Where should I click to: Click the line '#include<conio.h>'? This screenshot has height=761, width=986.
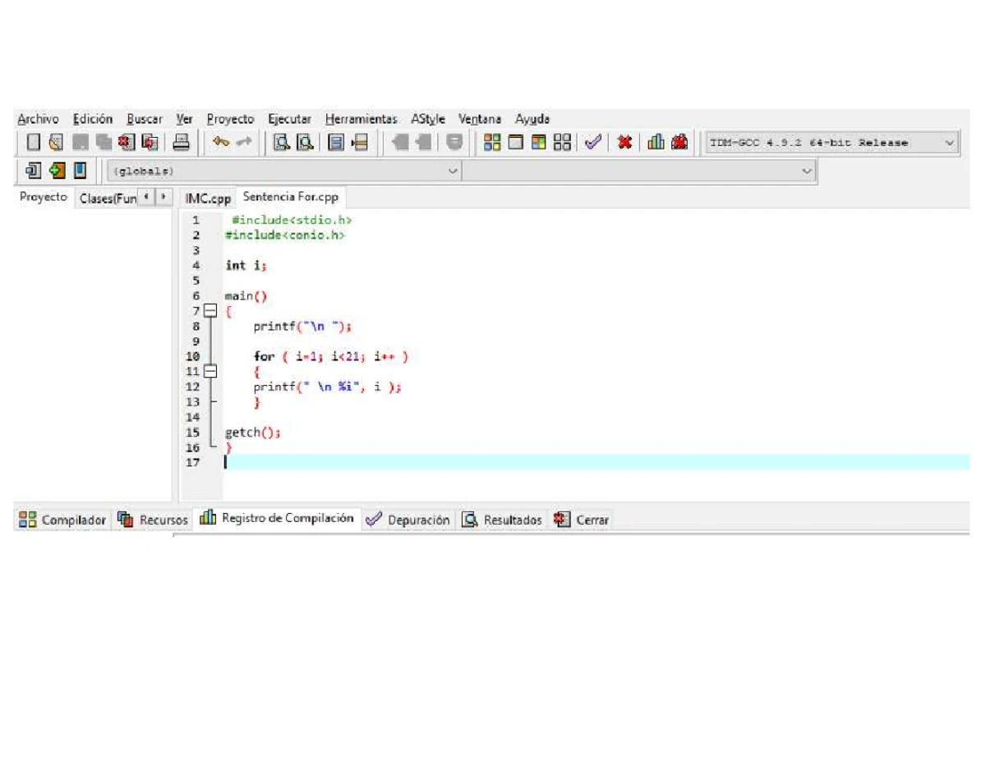click(285, 235)
